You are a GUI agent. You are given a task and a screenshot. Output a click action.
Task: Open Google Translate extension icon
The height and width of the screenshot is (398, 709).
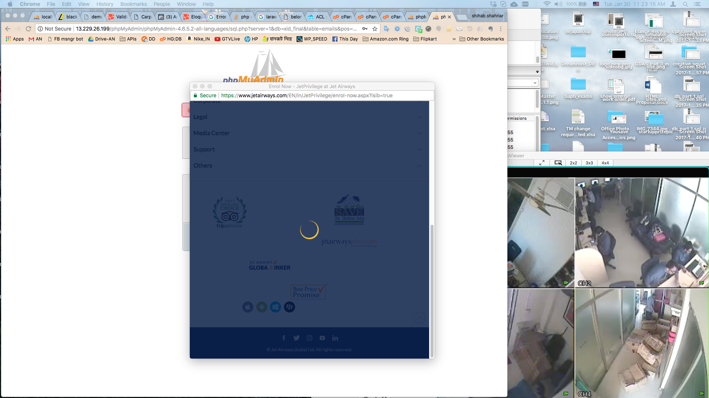coord(387,29)
